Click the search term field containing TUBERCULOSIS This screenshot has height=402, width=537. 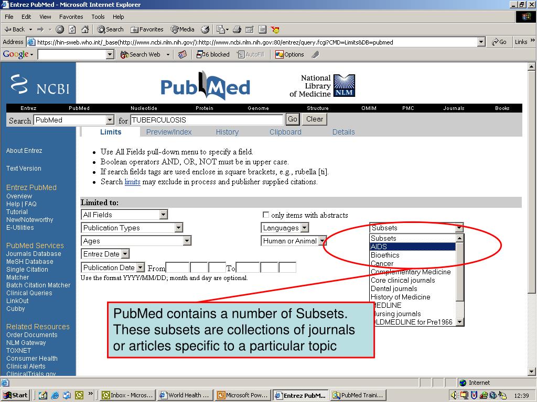(x=207, y=120)
